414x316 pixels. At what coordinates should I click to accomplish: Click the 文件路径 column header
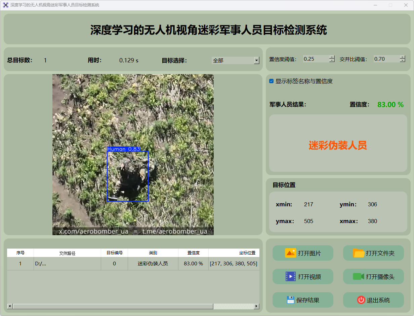point(67,253)
